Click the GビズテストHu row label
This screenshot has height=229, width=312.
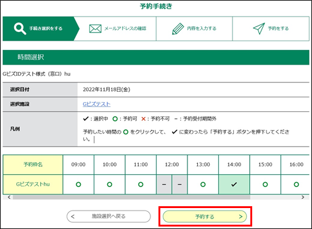[x=33, y=184]
